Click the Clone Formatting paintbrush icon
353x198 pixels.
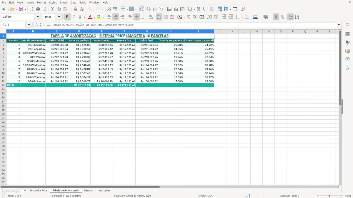(76, 9)
